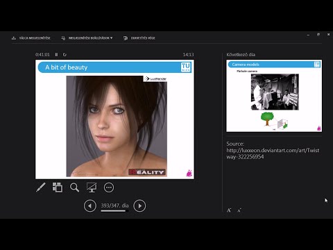
Task: Go to the previous slide arrow
Action: point(90,206)
